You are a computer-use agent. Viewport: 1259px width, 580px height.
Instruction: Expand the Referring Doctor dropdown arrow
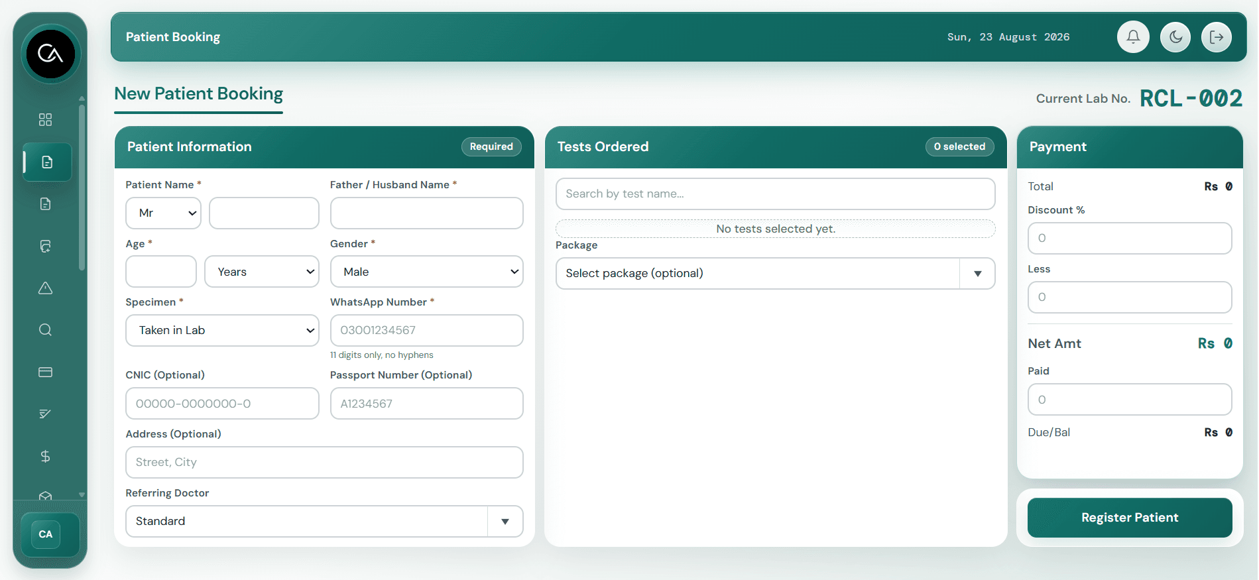click(505, 522)
